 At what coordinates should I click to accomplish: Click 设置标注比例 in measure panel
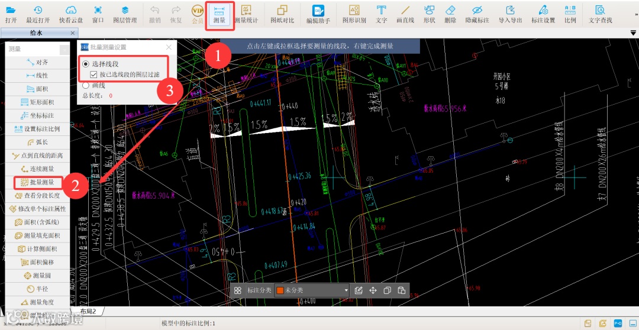coord(37,129)
